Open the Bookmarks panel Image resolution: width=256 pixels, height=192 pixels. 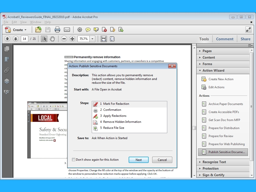[x=7, y=59]
